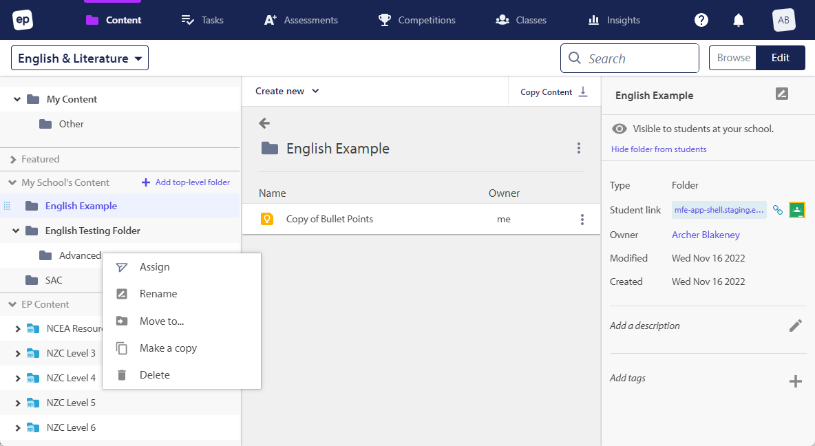815x446 pixels.
Task: Open the English & Literature subject dropdown
Action: (x=80, y=59)
